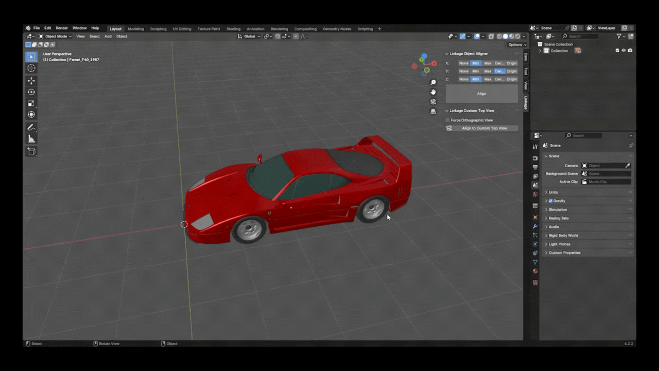Viewport: 659px width, 371px height.
Task: Click the eyedropper beside the Camera field
Action: click(x=628, y=165)
